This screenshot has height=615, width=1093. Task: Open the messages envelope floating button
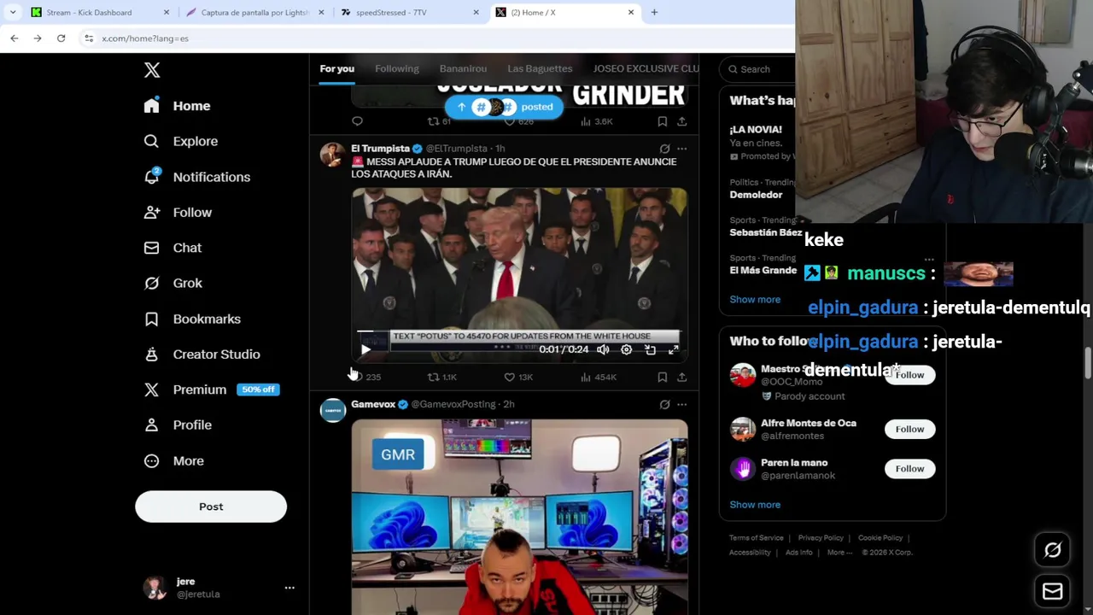coord(1052,591)
